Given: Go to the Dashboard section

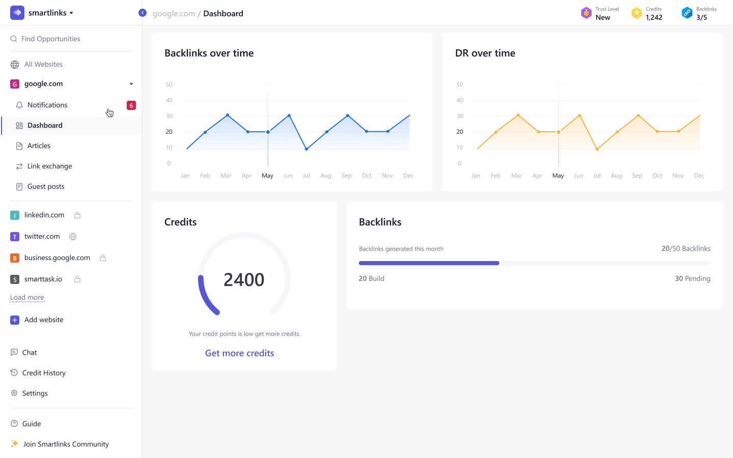Looking at the screenshot, I should pyautogui.click(x=45, y=125).
